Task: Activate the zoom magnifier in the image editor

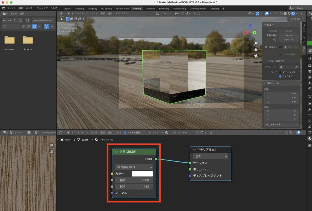Action: click(51, 145)
